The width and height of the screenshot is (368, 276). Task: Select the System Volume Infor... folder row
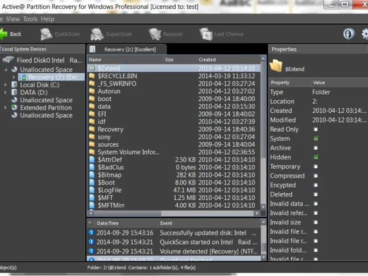coord(174,152)
